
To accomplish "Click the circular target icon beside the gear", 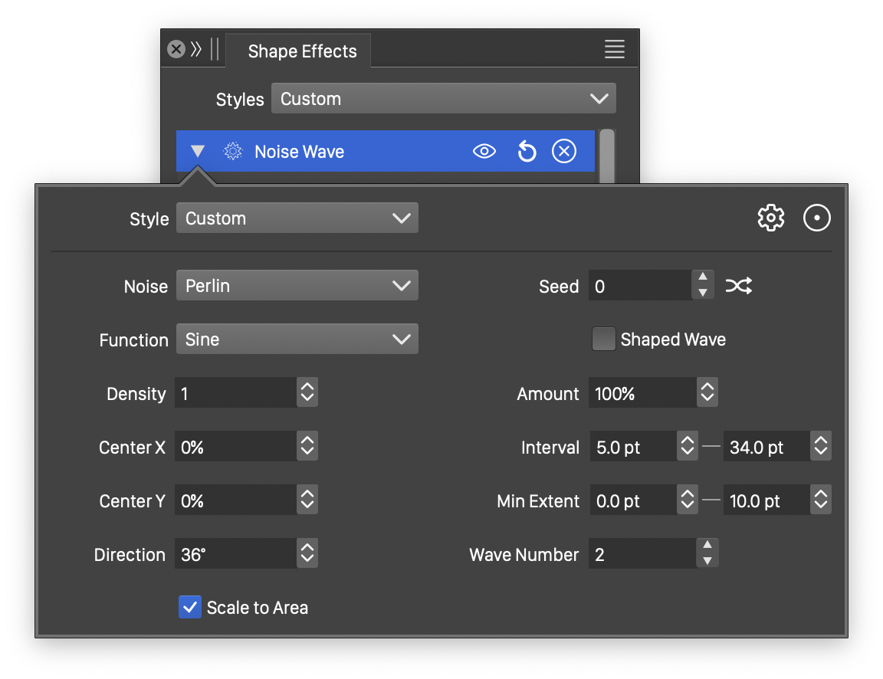I will (817, 218).
